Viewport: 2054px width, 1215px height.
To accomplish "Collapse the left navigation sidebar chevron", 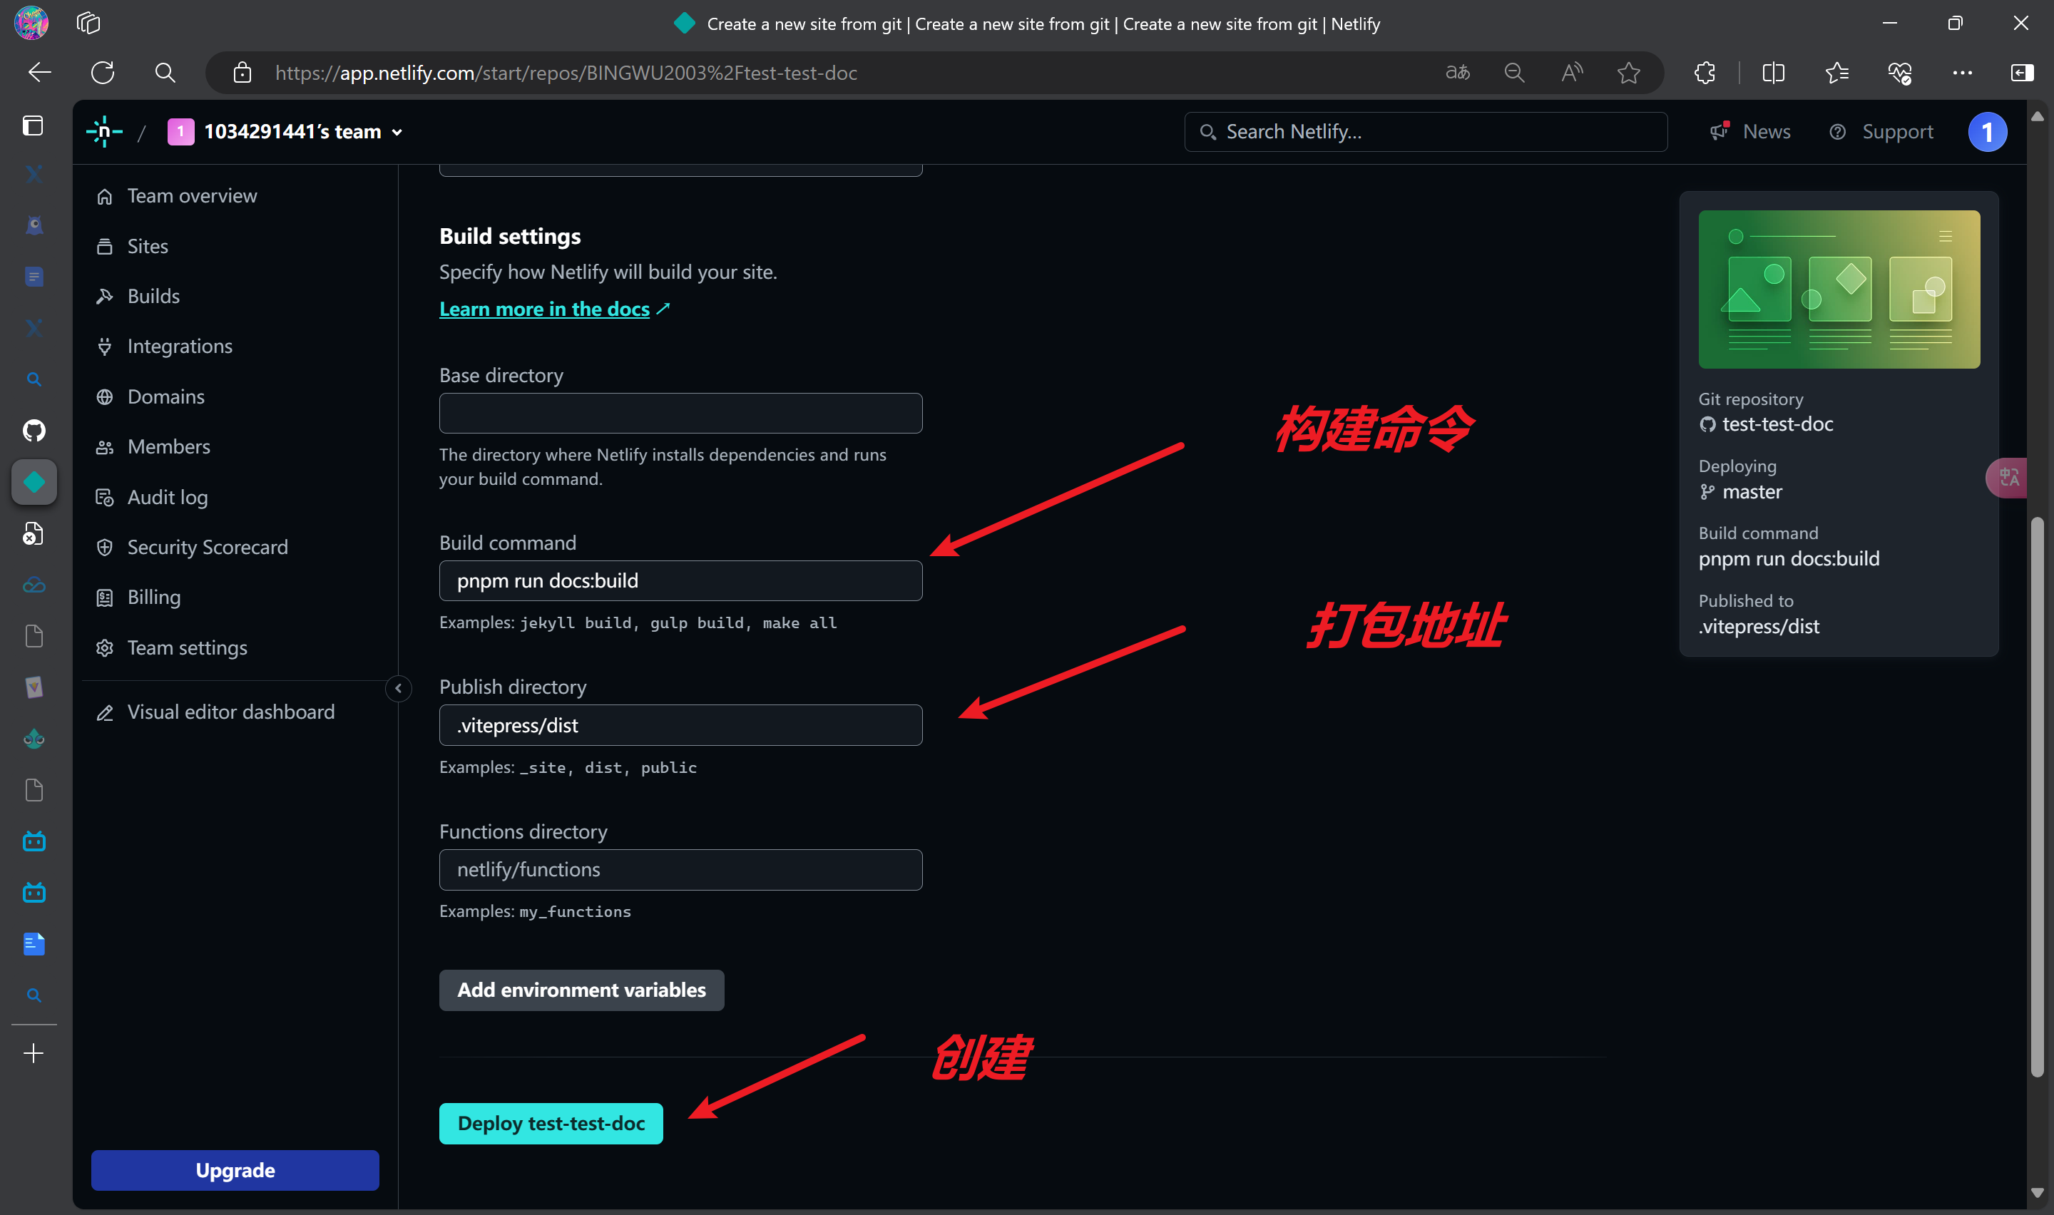I will click(399, 689).
